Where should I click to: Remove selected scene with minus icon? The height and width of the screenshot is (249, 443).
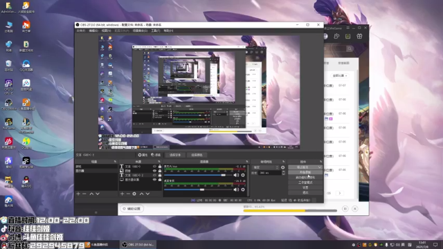pyautogui.click(x=84, y=194)
